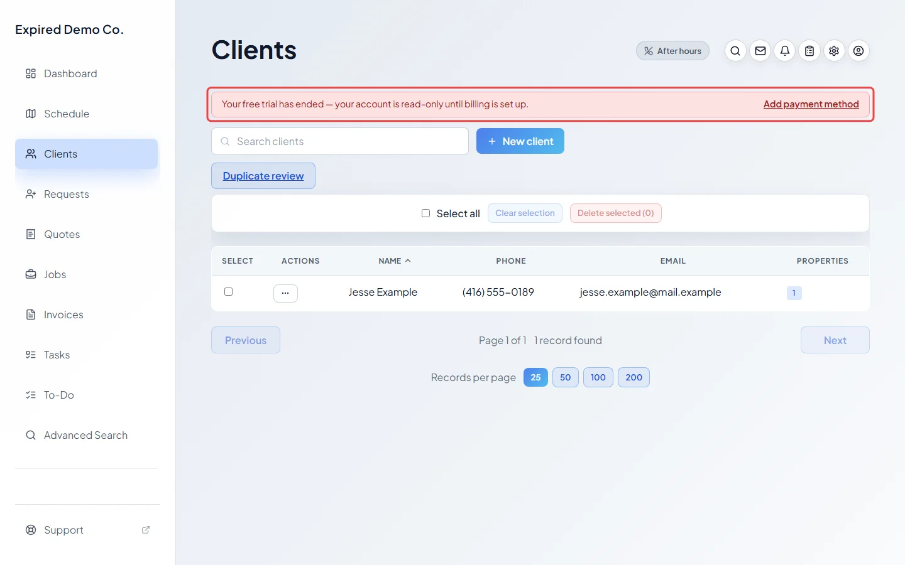Open the settings gear icon

(x=834, y=51)
